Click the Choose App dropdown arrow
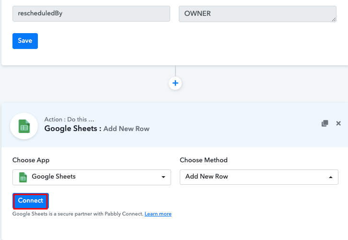 coord(163,177)
